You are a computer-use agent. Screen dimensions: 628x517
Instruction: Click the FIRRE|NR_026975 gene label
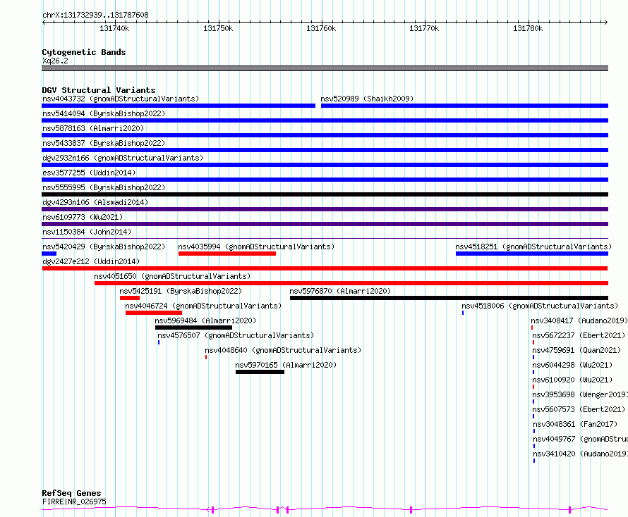click(x=74, y=502)
